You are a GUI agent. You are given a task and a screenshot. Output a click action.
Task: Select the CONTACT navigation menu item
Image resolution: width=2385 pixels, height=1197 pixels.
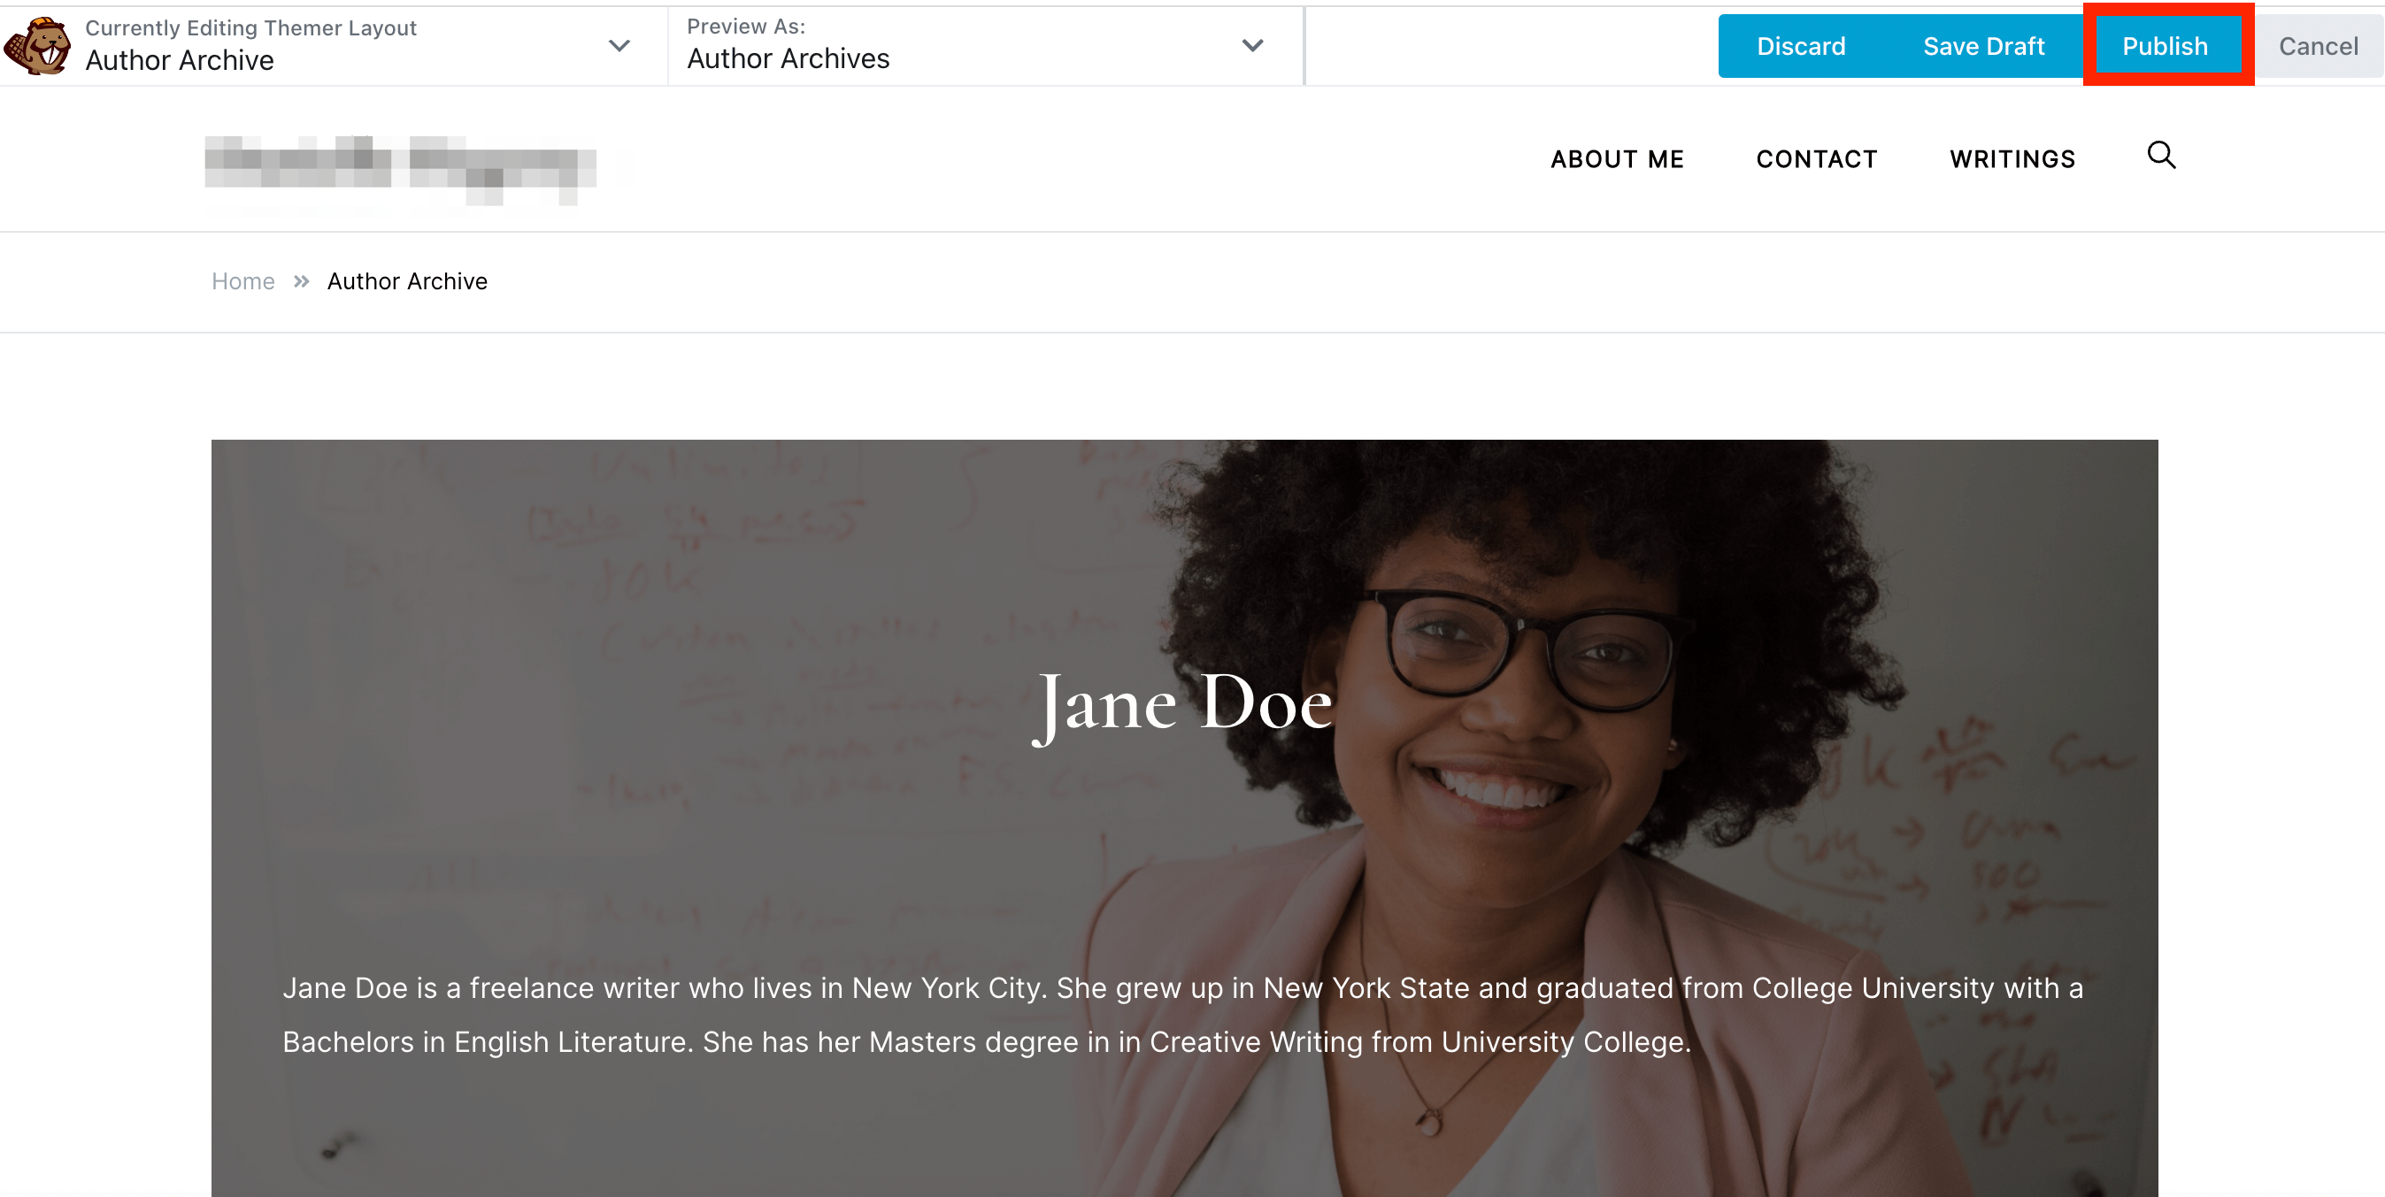pyautogui.click(x=1819, y=158)
